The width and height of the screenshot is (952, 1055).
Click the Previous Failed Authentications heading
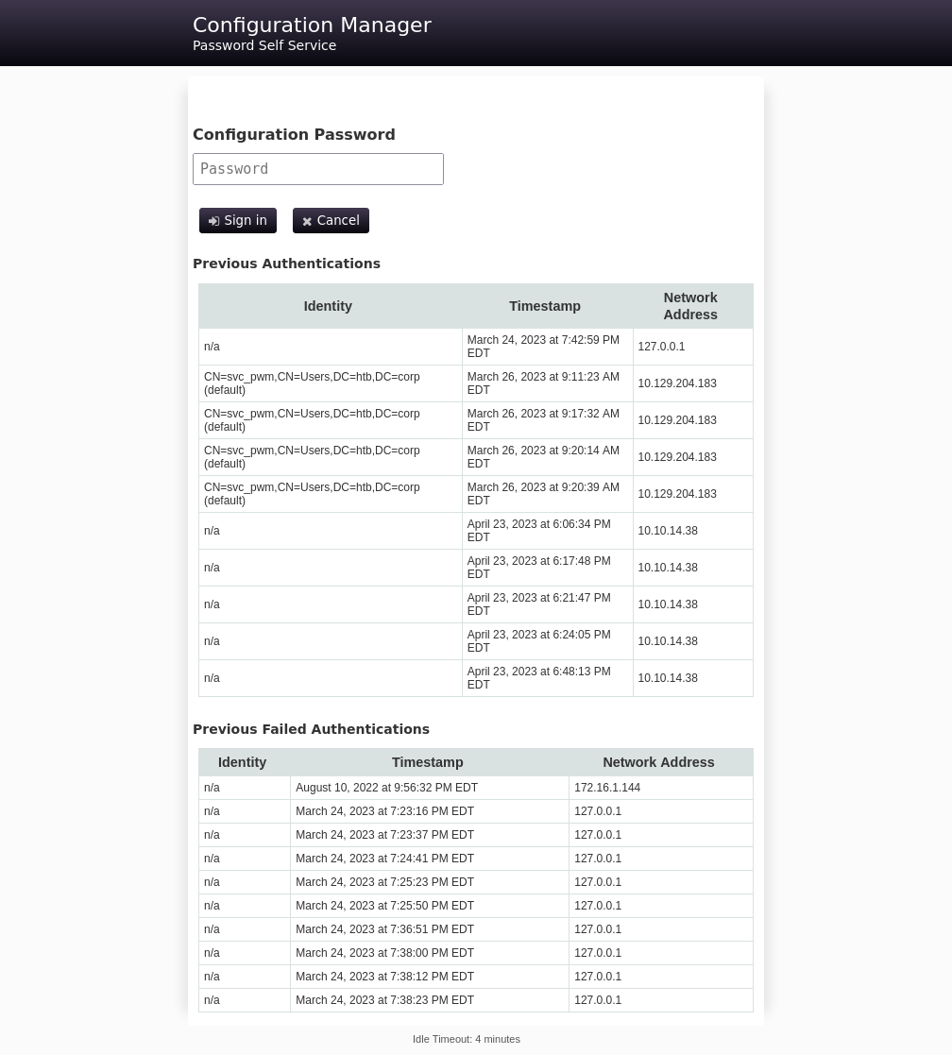pos(311,729)
